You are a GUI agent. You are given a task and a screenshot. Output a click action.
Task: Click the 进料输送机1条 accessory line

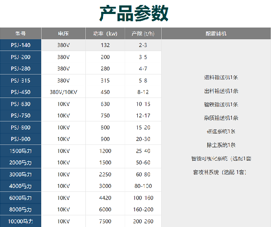point(221,77)
